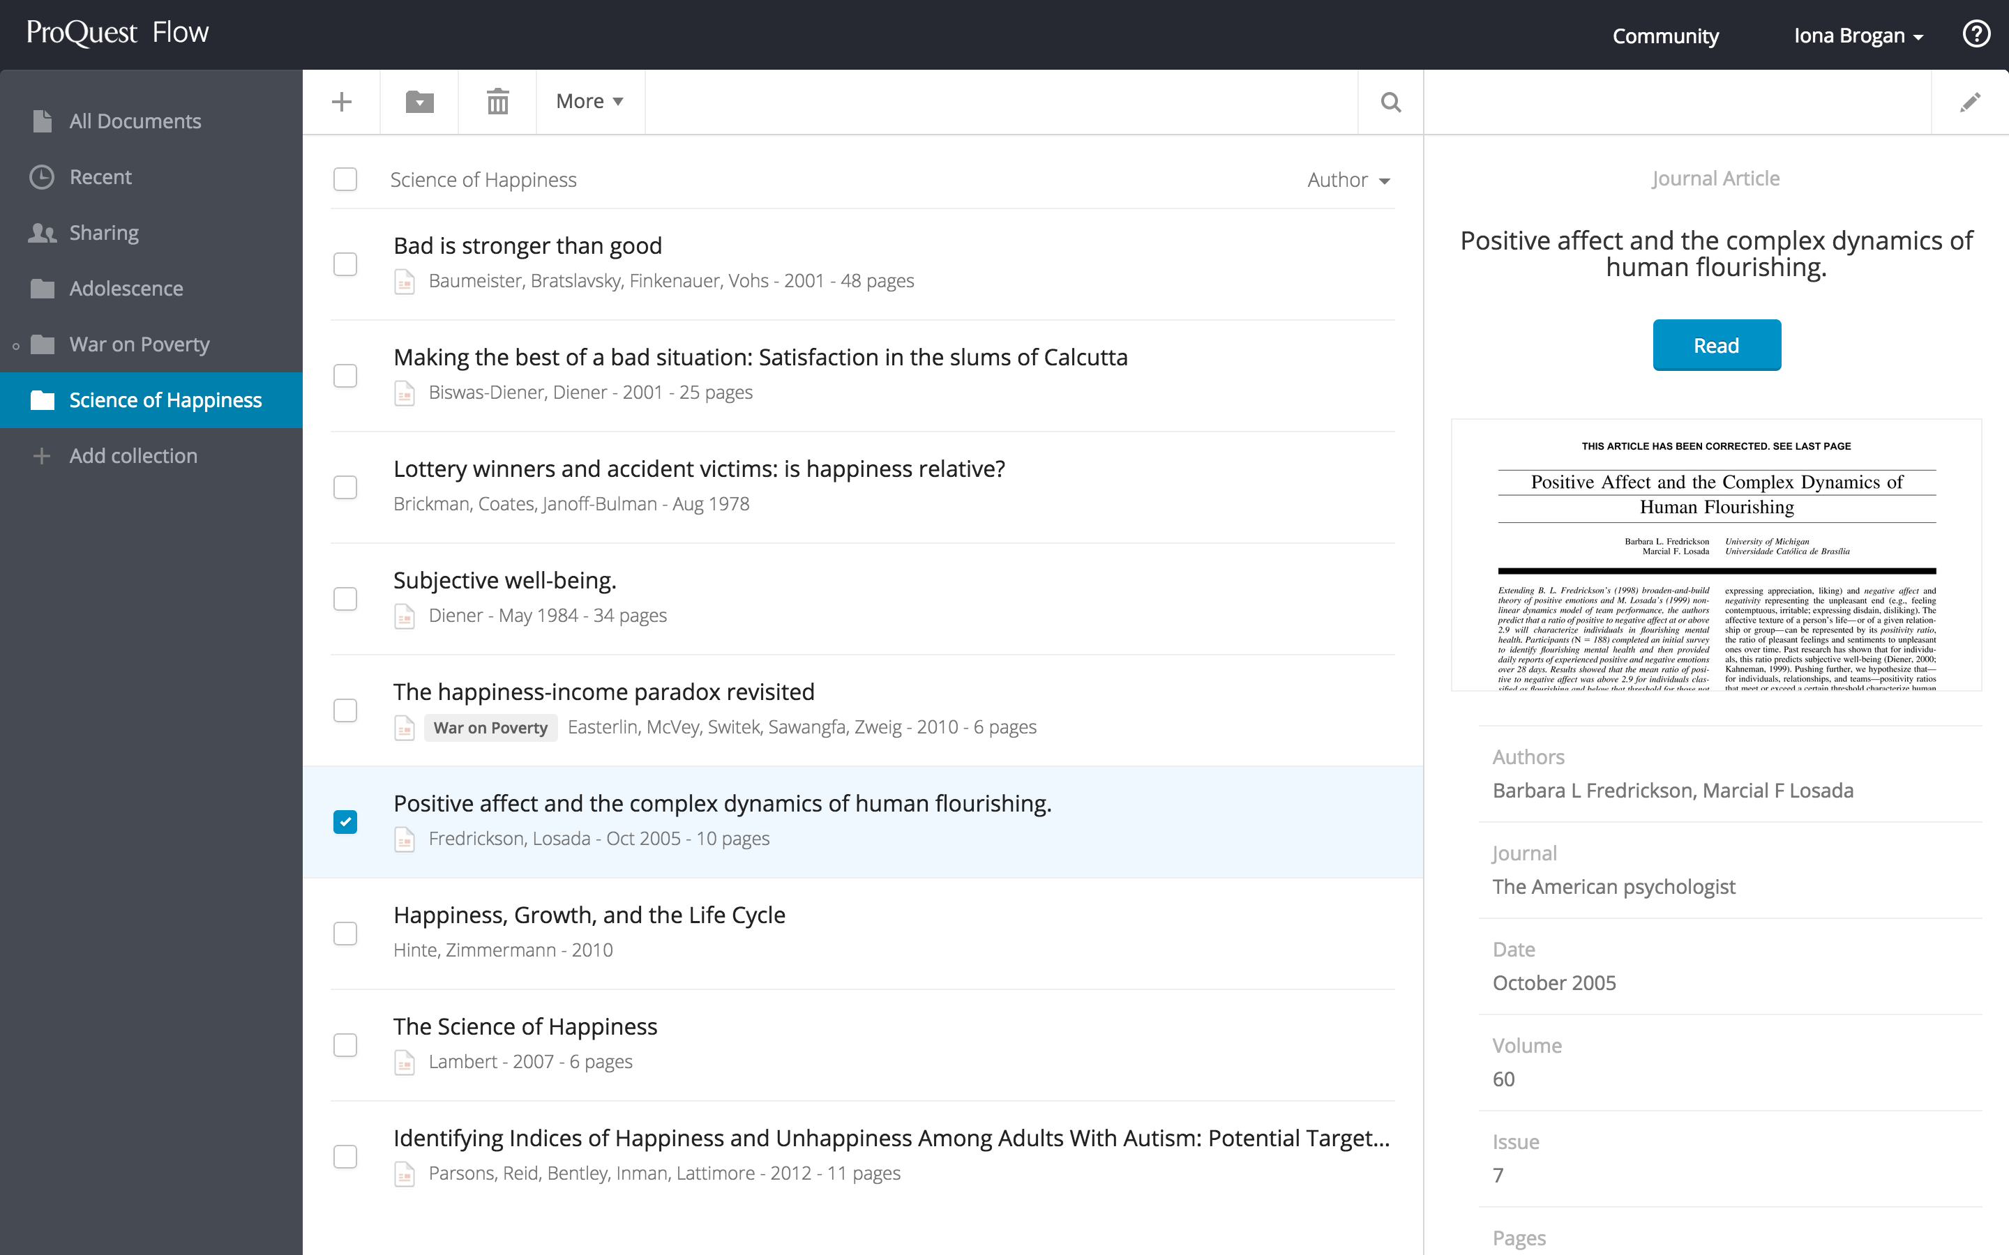Open title Bad is stronger than good
The height and width of the screenshot is (1255, 2009).
(x=527, y=245)
